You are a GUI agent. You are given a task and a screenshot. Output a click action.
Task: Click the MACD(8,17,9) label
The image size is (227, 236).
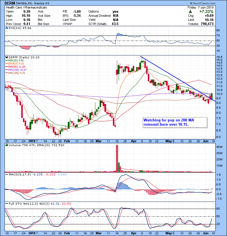coord(20,175)
